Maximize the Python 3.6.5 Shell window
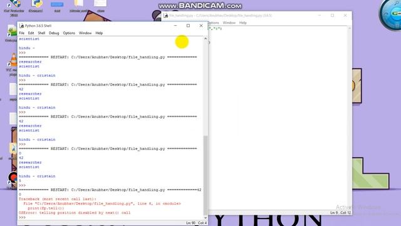This screenshot has width=401, height=226. tap(188, 26)
